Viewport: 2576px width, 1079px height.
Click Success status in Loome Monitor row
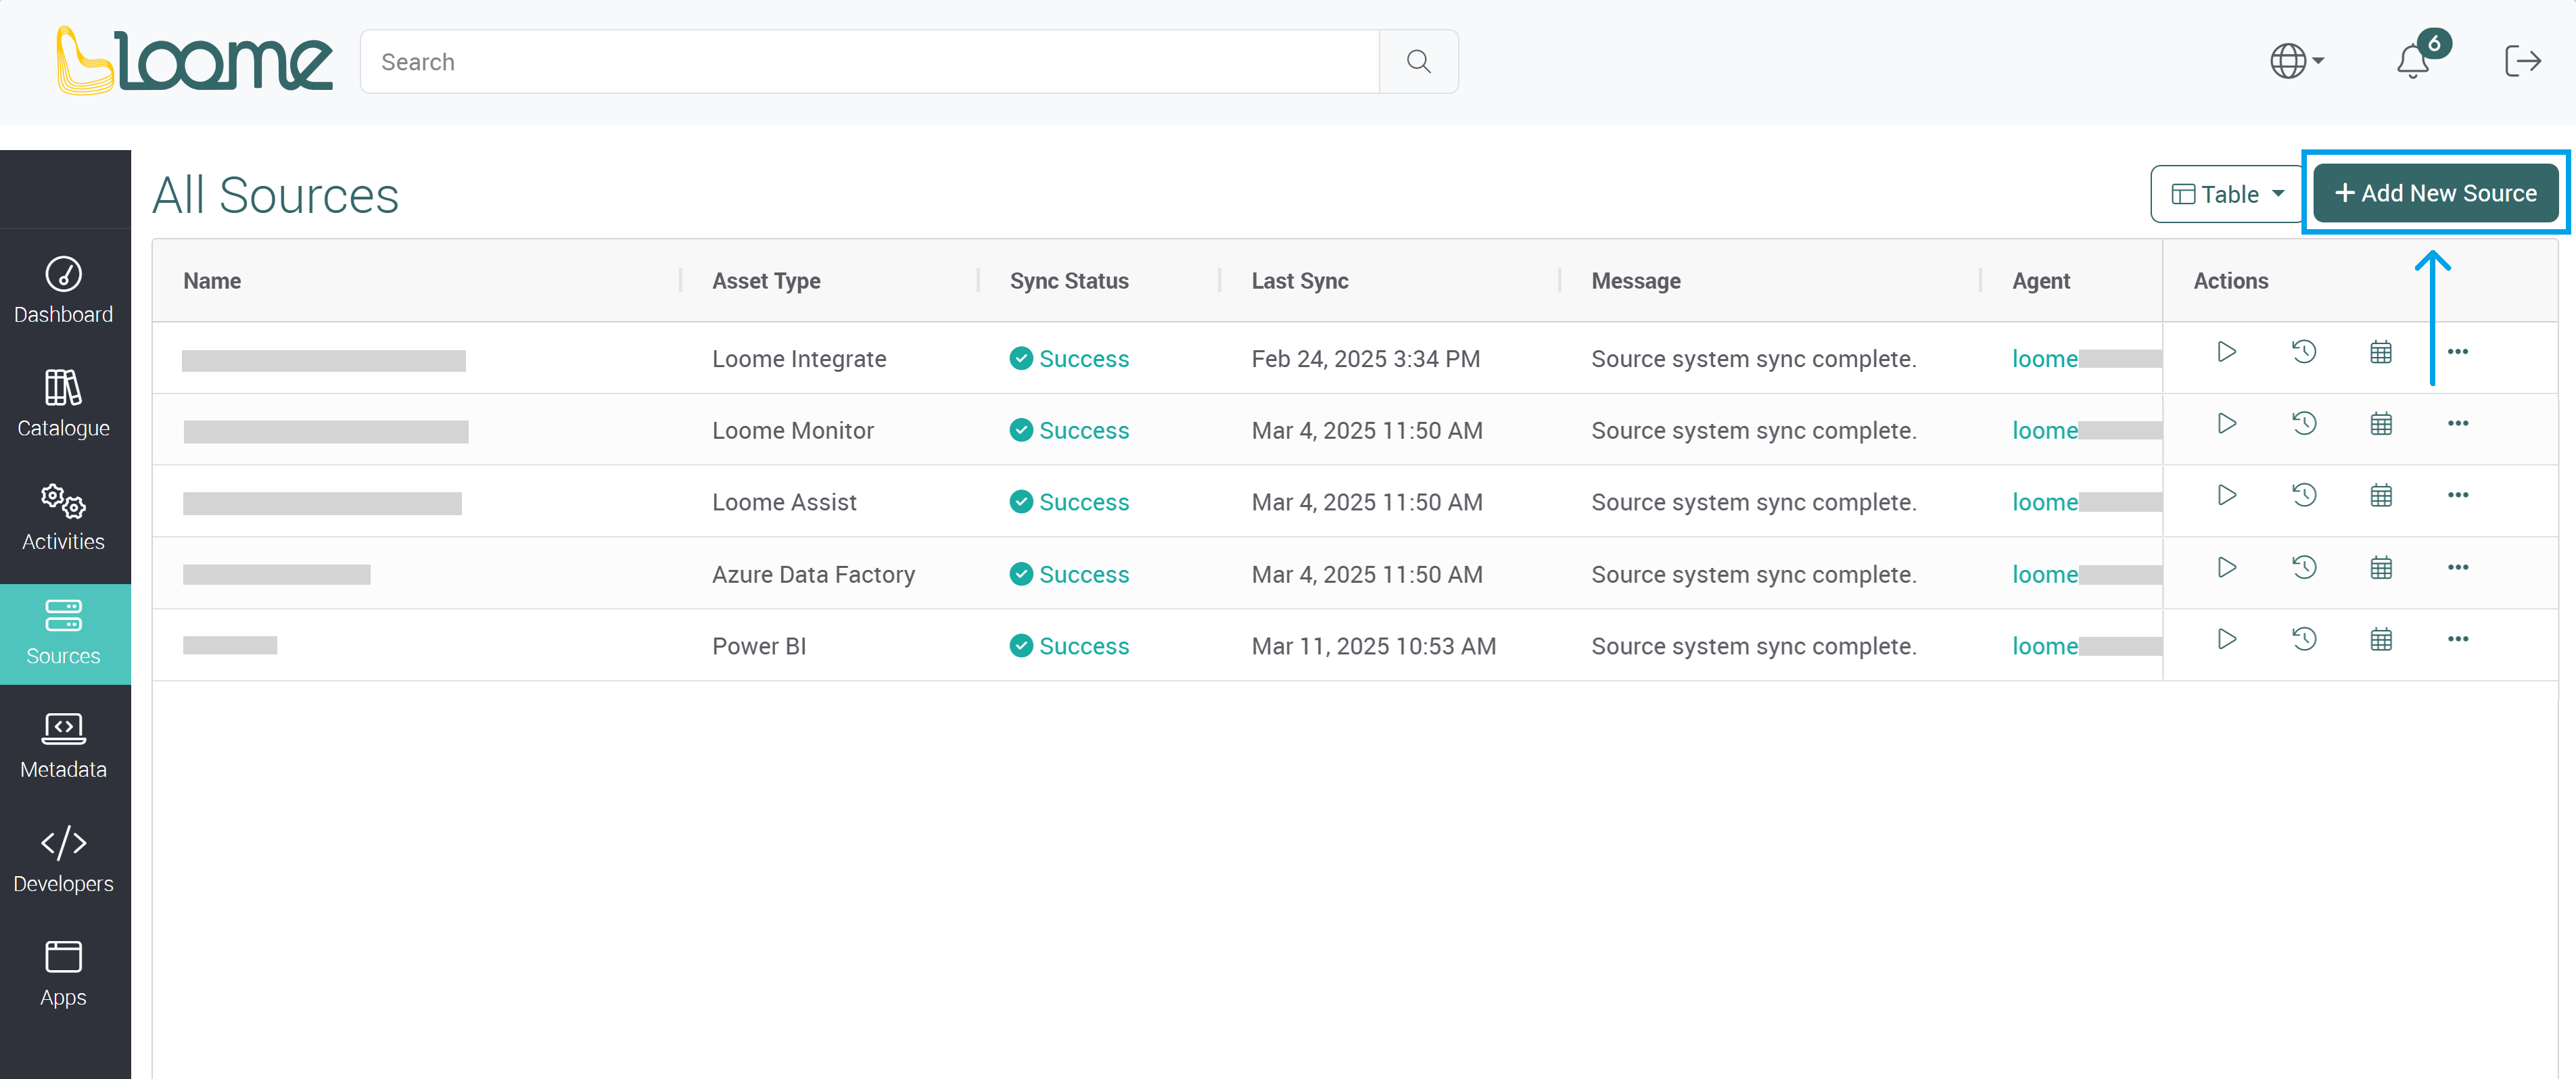(1069, 431)
